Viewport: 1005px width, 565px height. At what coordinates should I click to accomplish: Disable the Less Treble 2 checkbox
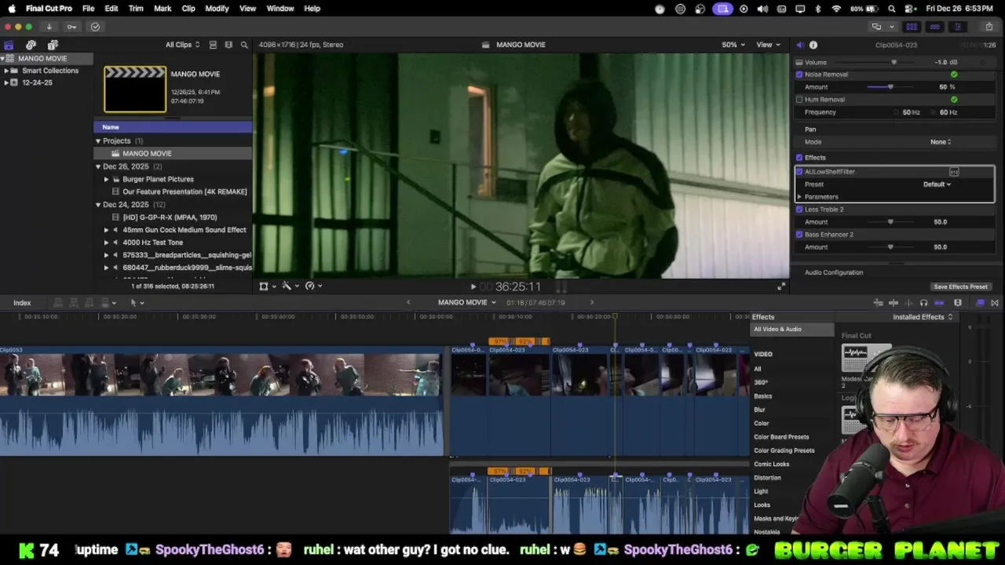799,210
